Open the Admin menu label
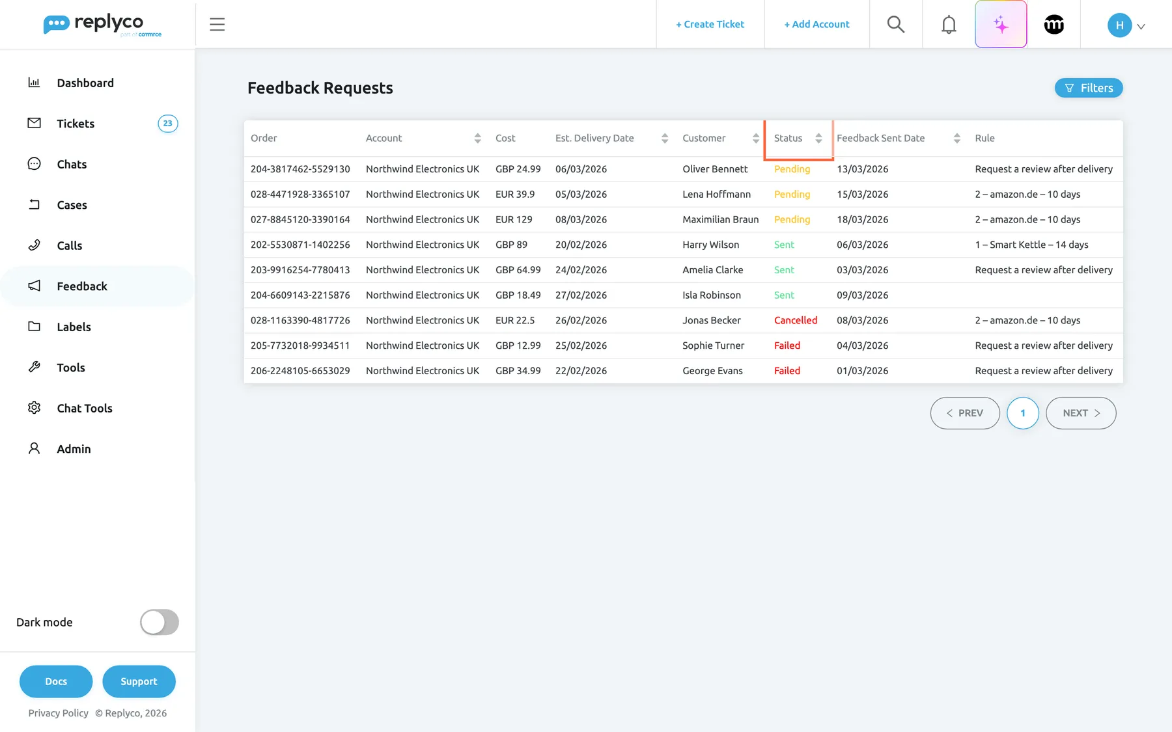This screenshot has height=732, width=1172. point(74,449)
